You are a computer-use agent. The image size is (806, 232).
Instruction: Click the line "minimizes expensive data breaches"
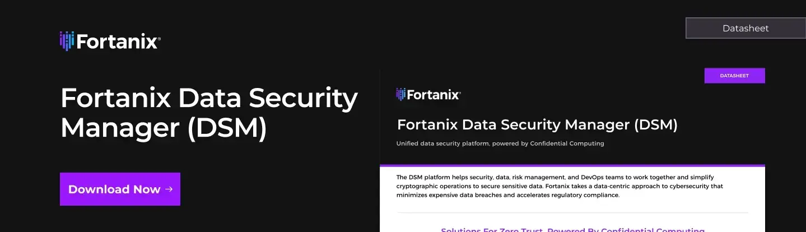[507, 195]
